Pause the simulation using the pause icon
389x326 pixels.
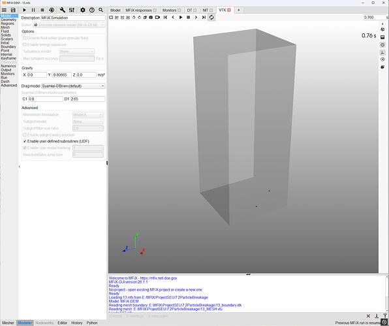[33, 10]
